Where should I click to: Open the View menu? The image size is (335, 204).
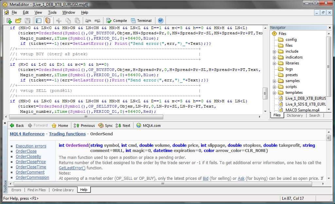click(38, 12)
